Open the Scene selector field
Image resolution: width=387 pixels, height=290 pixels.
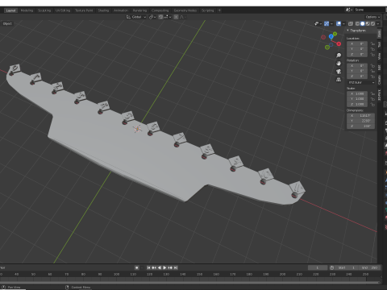(x=368, y=10)
